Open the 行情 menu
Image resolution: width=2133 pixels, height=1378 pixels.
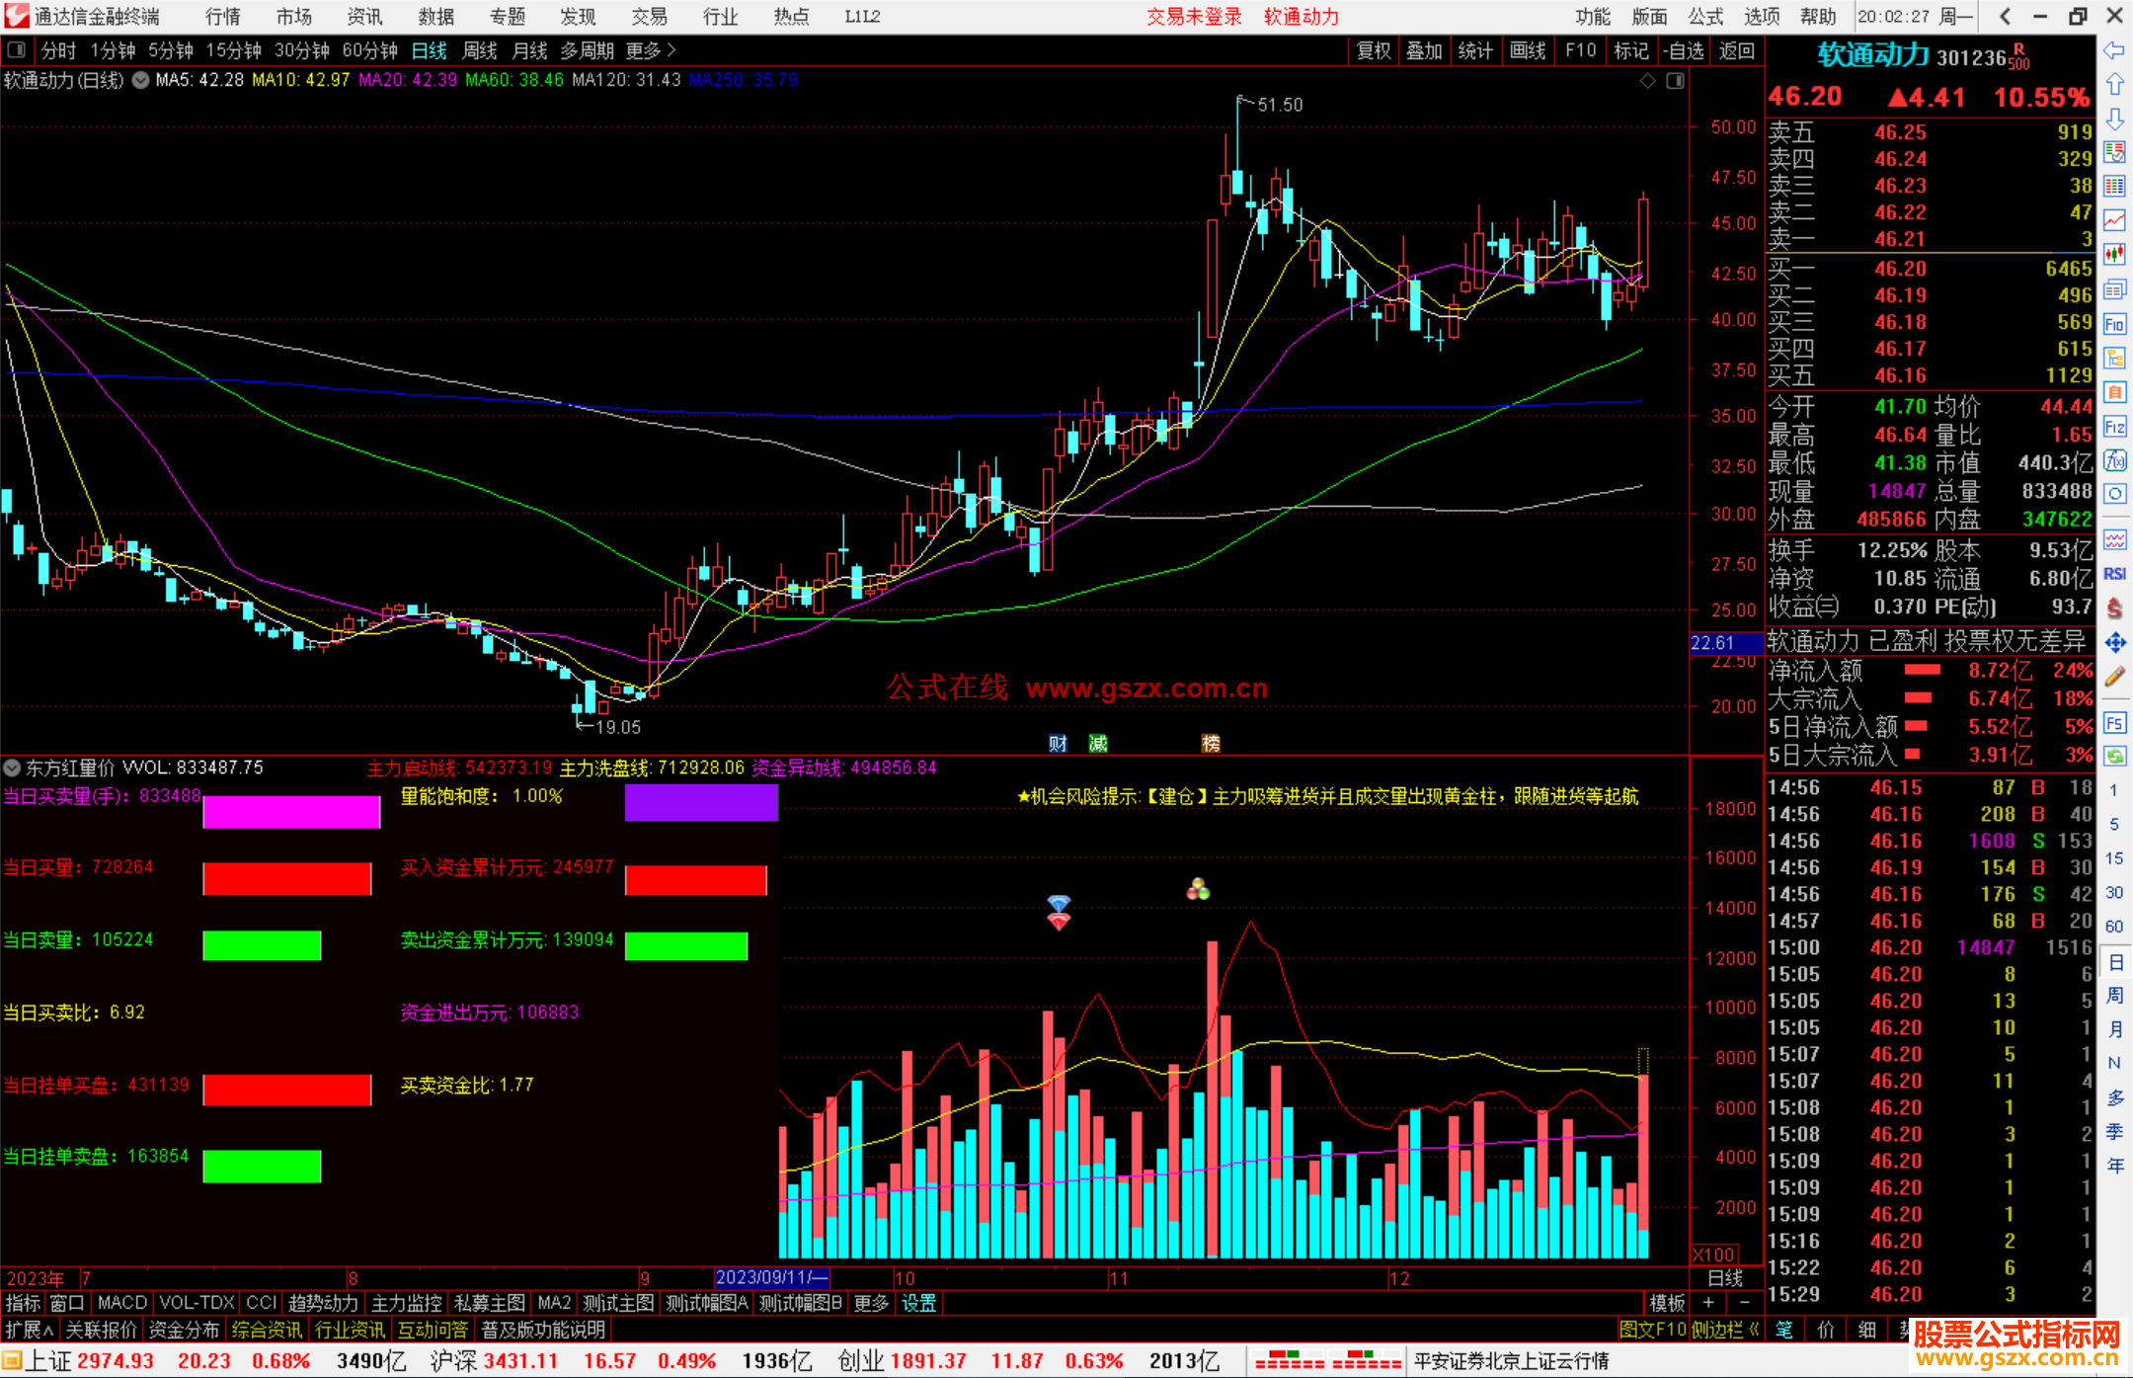pos(223,17)
